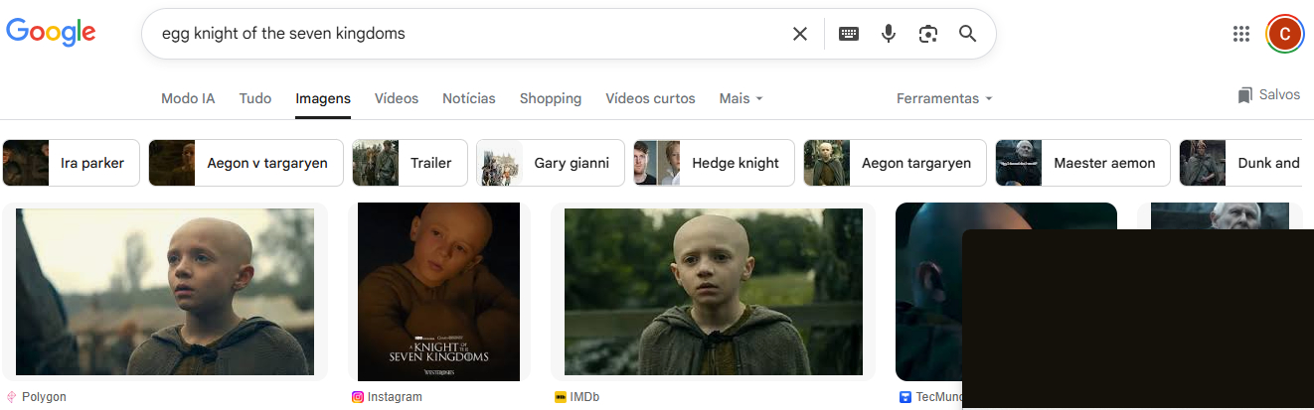Viewport: 1314px width, 410px height.
Task: Open the Modo IA tab
Action: [188, 98]
